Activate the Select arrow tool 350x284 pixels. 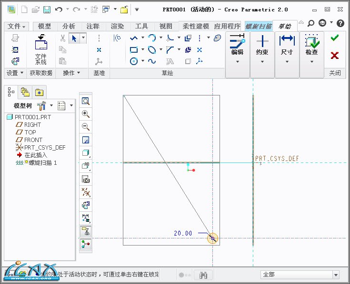point(74,38)
